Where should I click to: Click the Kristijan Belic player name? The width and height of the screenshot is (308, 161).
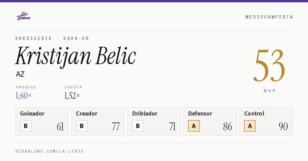coord(75,56)
